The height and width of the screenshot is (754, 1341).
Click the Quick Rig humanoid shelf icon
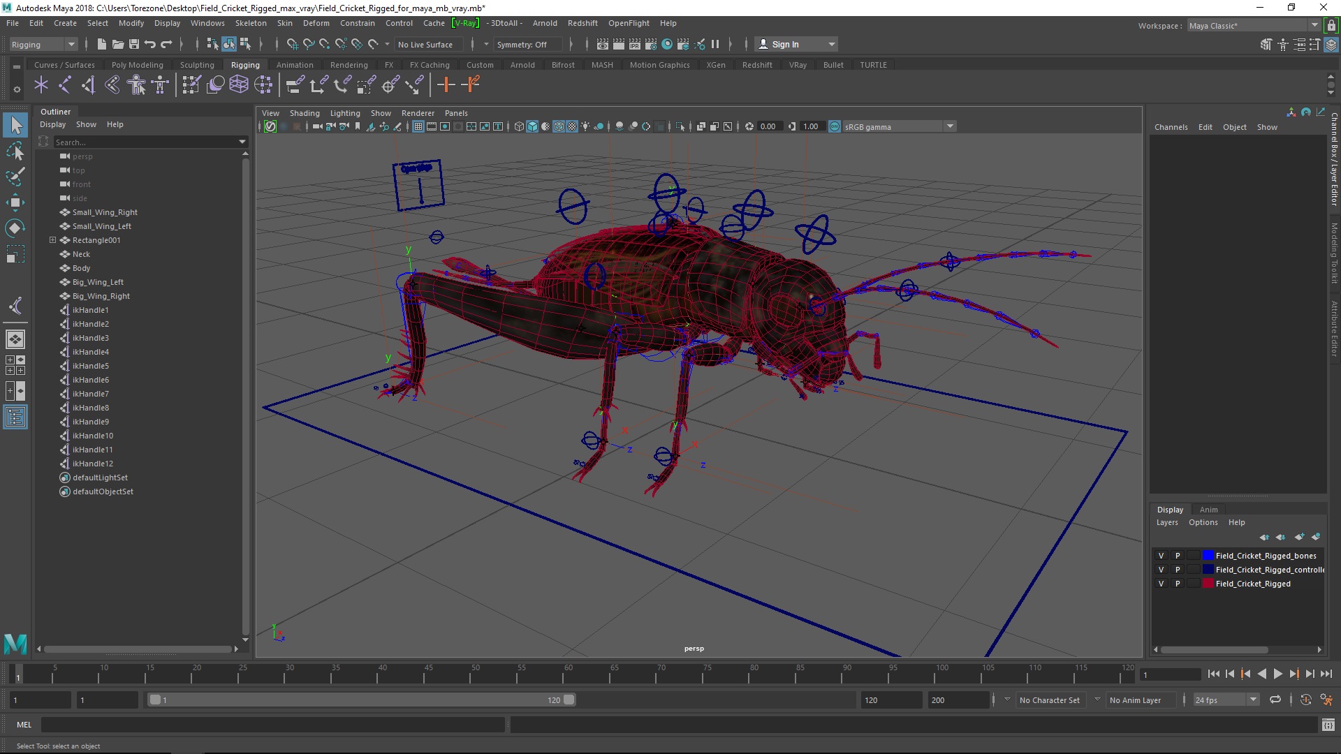coord(136,85)
